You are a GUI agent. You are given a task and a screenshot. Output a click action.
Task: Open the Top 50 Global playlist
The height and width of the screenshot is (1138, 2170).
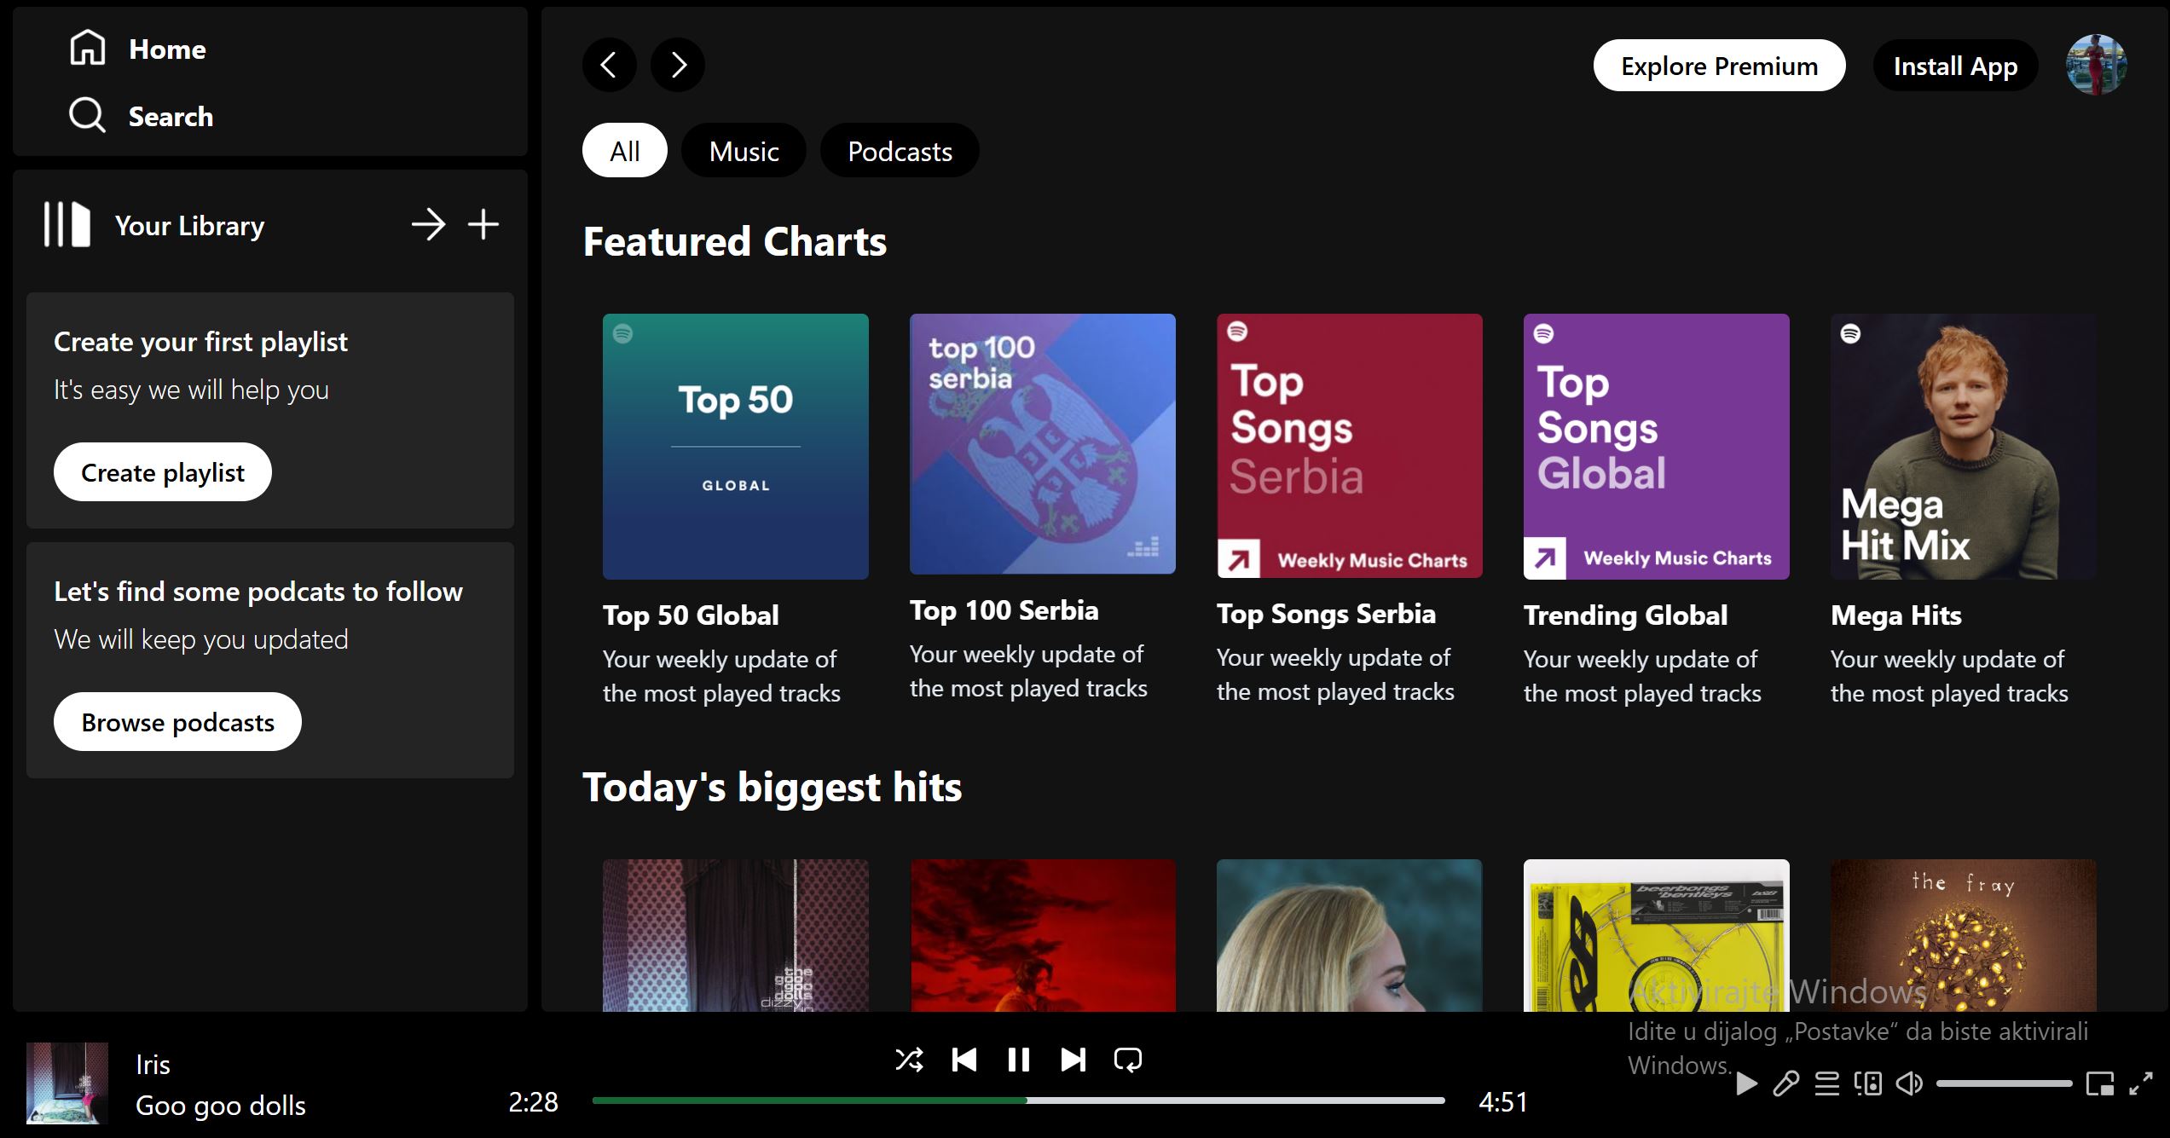(735, 447)
